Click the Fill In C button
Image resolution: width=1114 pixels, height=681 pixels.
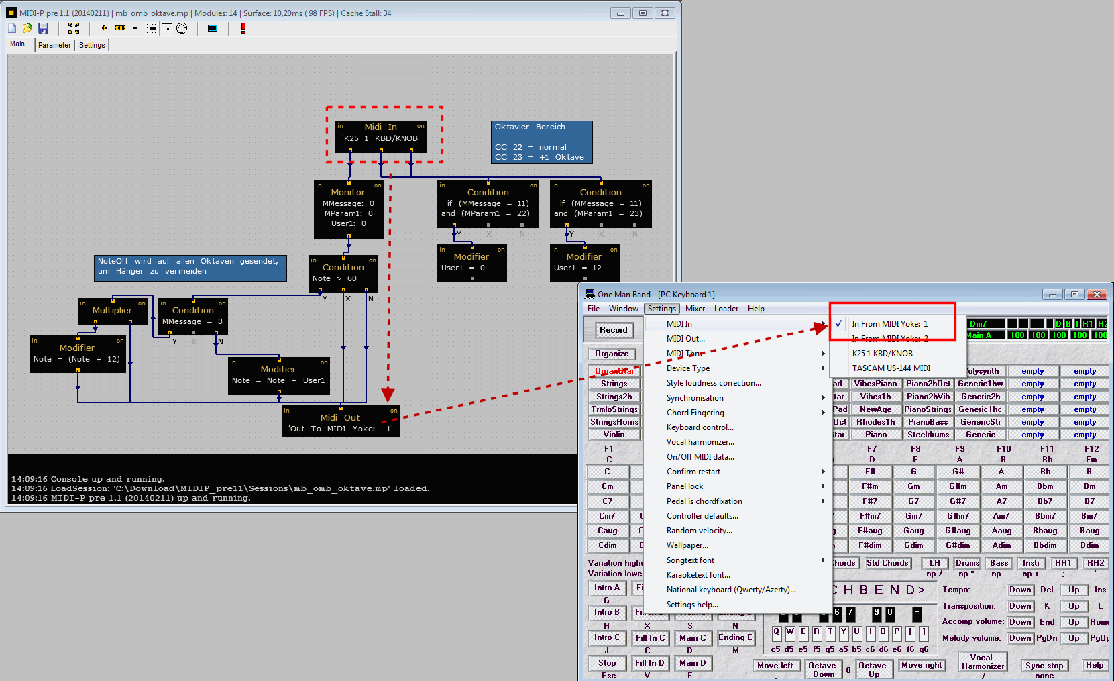tap(650, 638)
